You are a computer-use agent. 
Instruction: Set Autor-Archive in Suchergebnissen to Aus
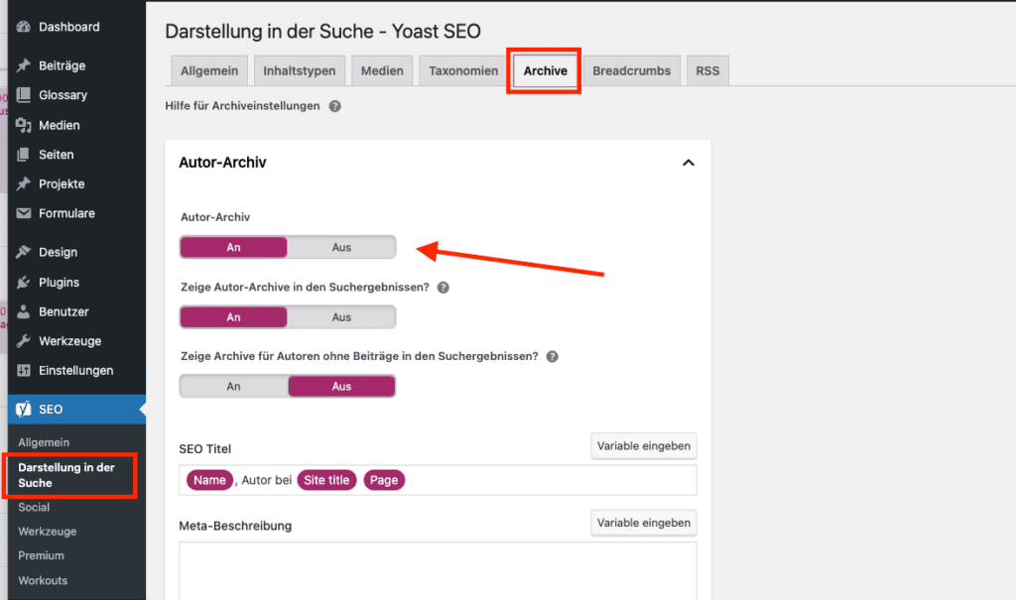tap(341, 317)
